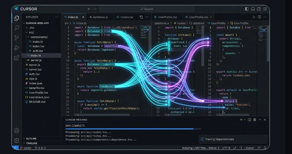Toggle the primary sidebar layout icon

(x=247, y=9)
